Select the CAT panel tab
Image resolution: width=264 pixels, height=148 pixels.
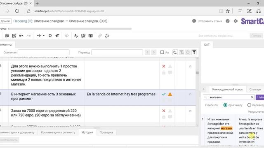tap(207, 45)
